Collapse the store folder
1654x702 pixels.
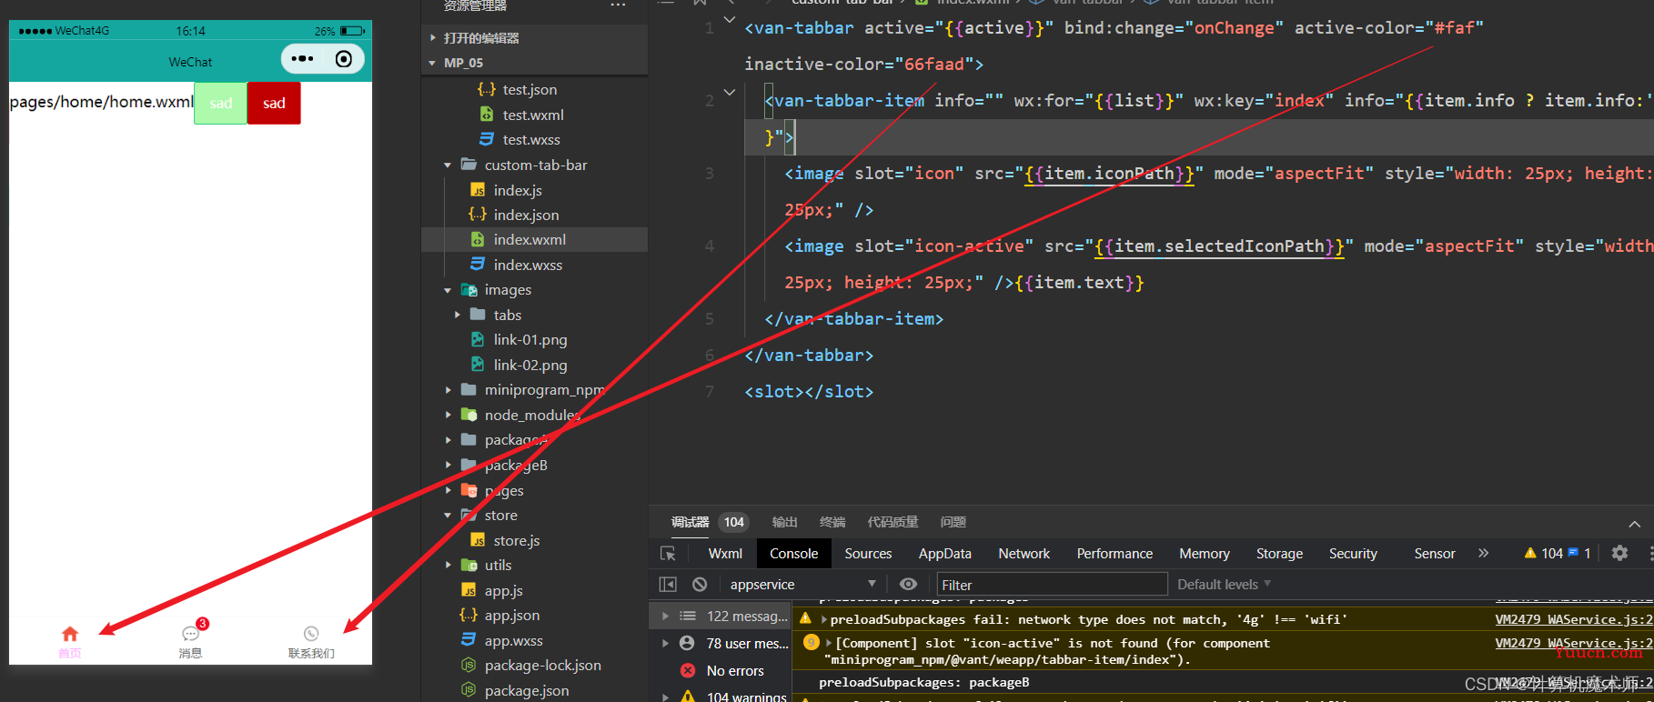click(448, 516)
